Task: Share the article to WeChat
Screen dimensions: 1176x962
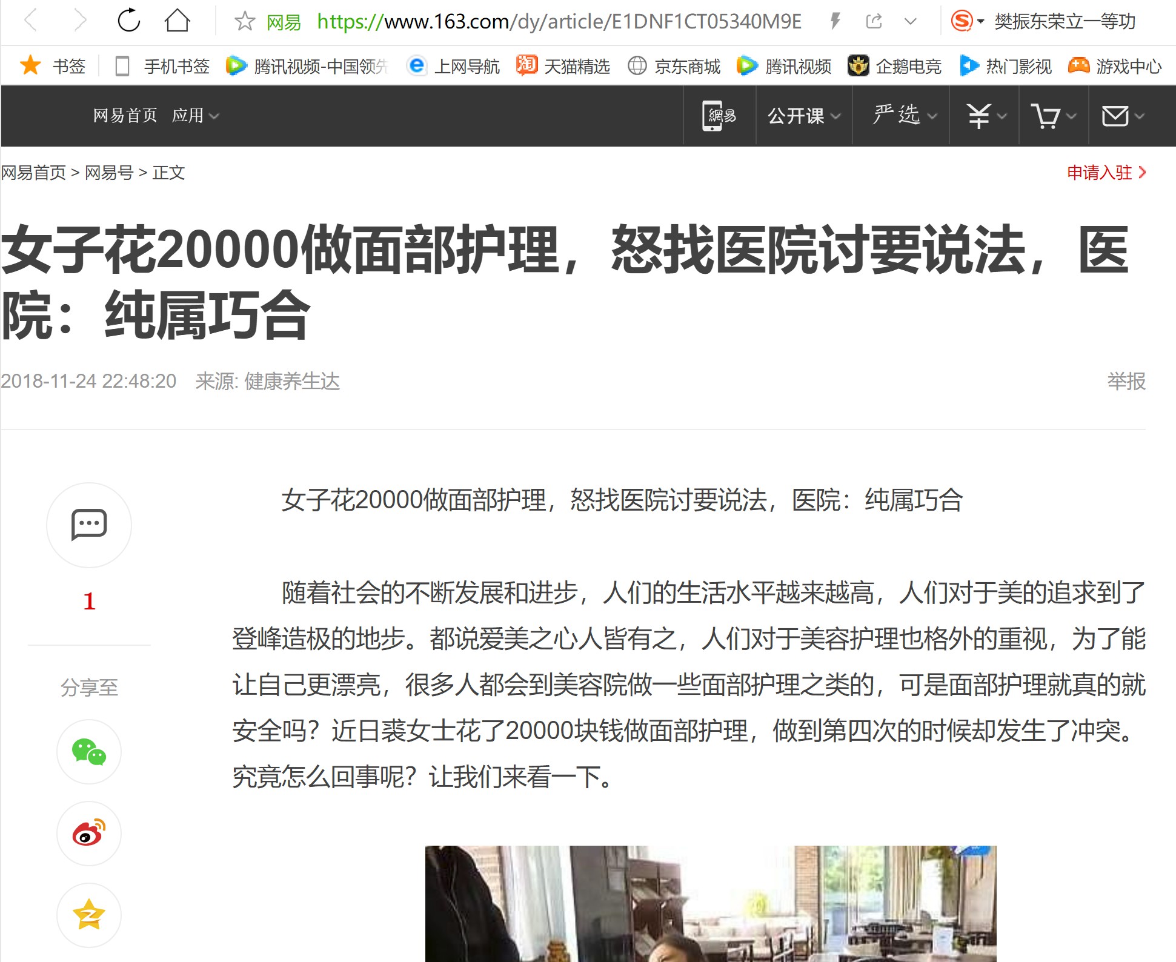Action: [89, 752]
